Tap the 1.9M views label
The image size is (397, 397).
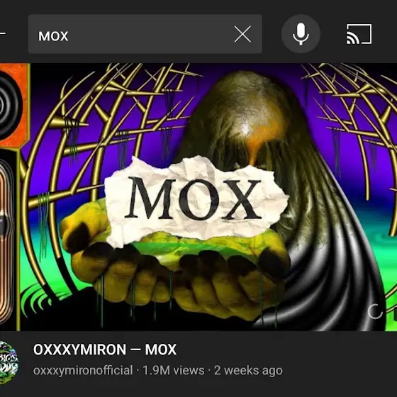pyautogui.click(x=174, y=370)
